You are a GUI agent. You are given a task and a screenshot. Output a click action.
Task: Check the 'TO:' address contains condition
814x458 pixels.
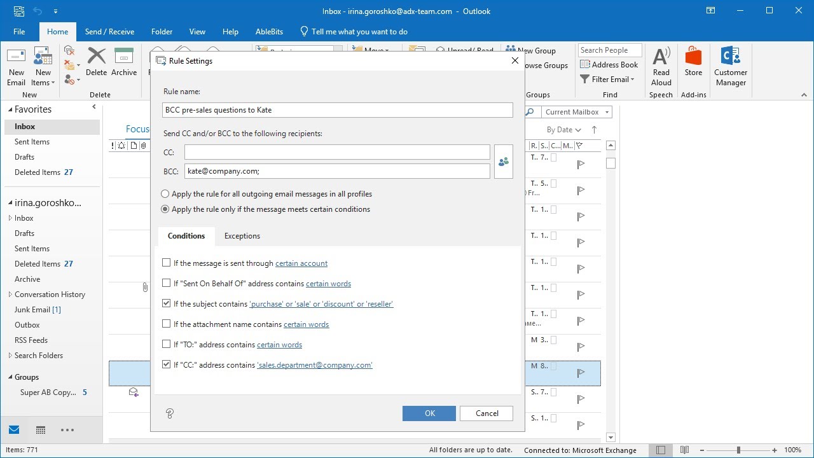click(x=167, y=344)
